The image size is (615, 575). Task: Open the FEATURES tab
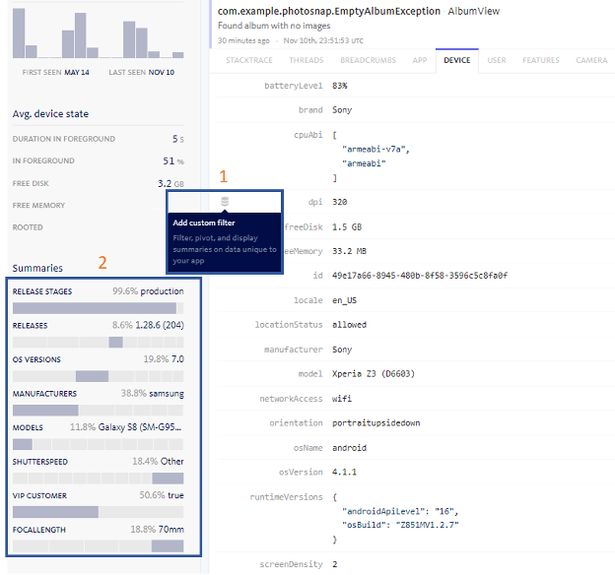point(540,60)
